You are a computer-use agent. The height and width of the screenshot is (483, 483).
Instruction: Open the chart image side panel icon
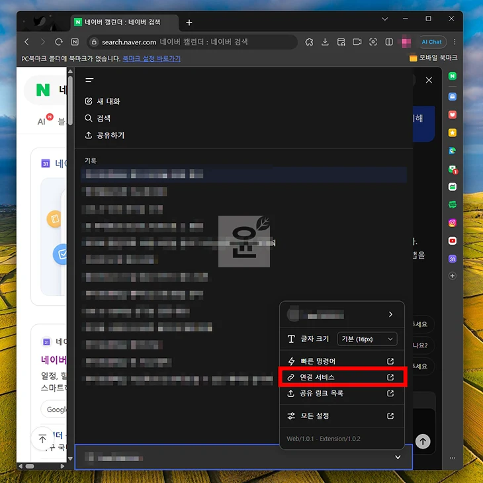coord(452,187)
